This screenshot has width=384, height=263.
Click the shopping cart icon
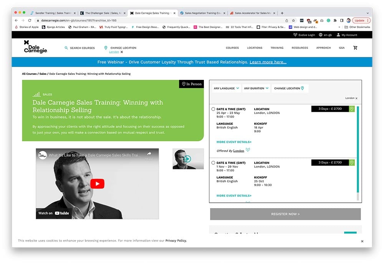pyautogui.click(x=355, y=48)
